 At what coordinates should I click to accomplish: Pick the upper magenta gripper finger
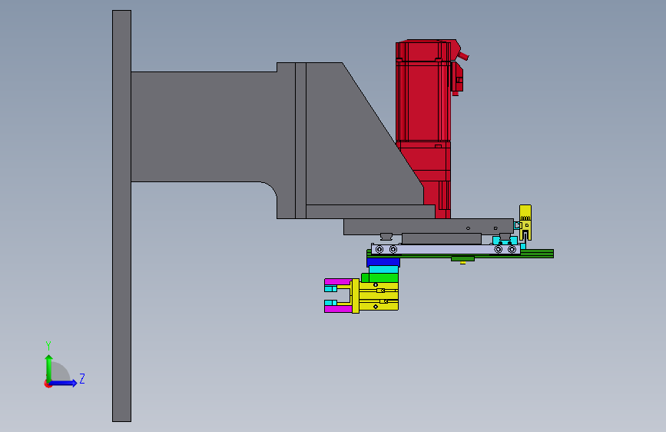click(x=337, y=282)
